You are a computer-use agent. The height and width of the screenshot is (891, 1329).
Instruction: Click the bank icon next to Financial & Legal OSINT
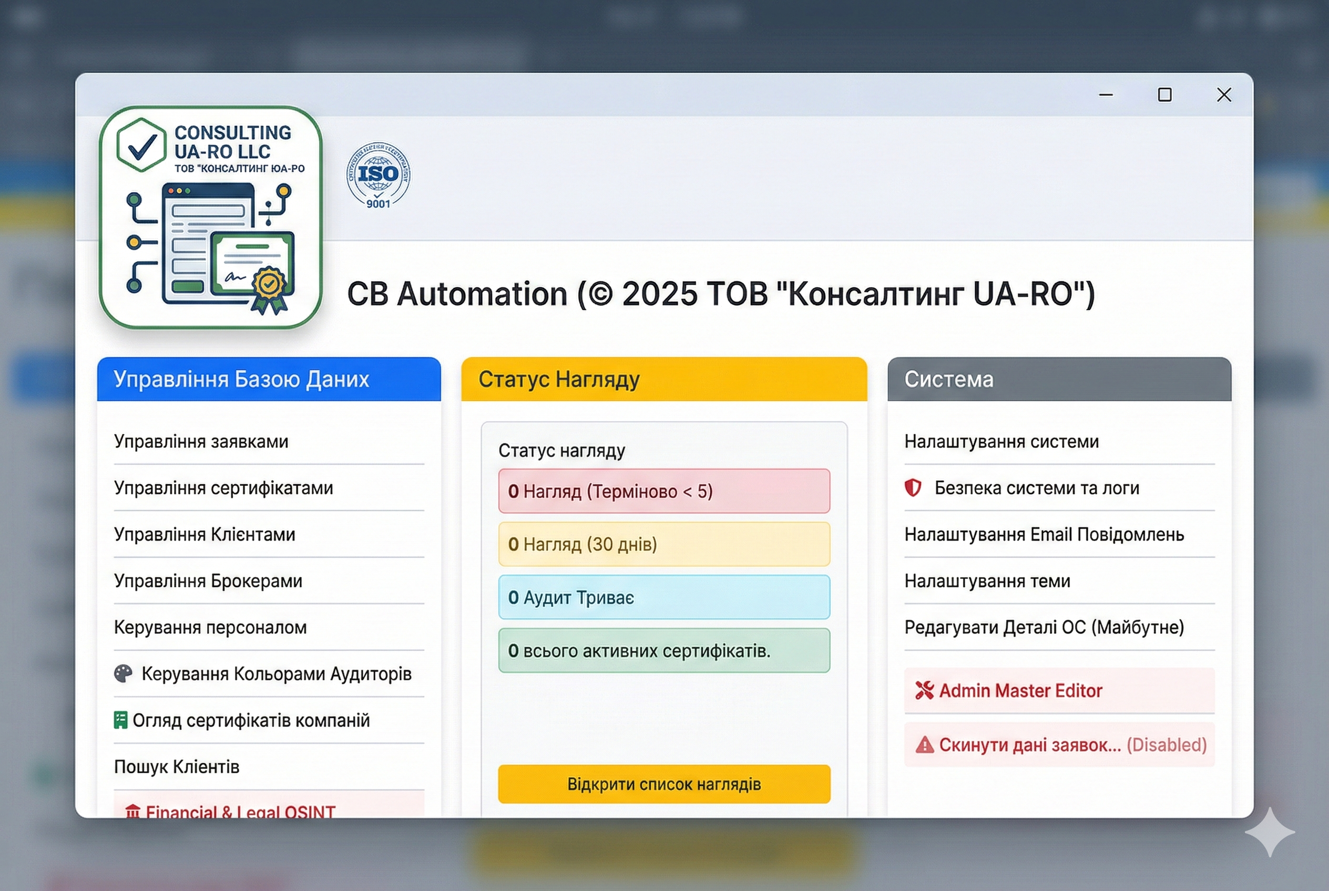click(x=132, y=812)
